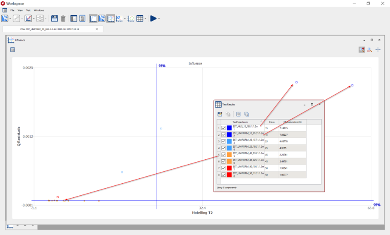Click the zoom-in magnifier in Influence panel
Screen dimensions: 390x235
pyautogui.click(x=362, y=50)
